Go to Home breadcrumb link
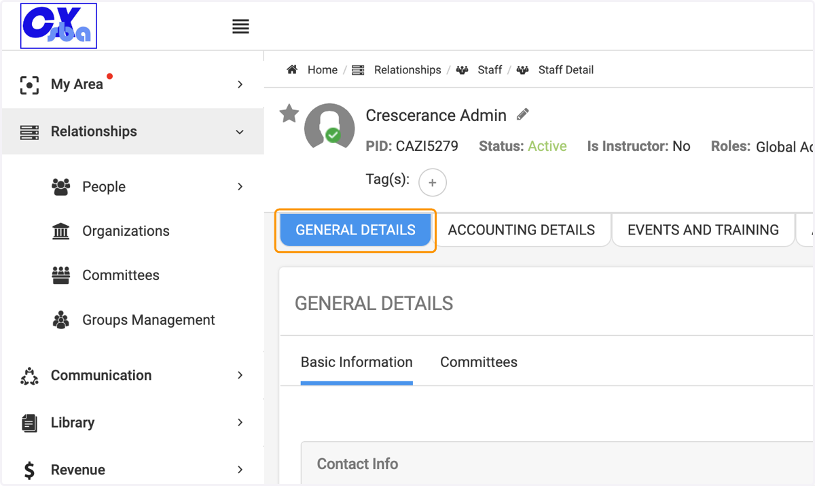The image size is (815, 486). click(323, 70)
